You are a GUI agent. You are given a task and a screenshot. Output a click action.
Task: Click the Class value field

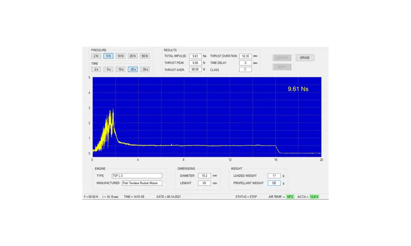(245, 70)
